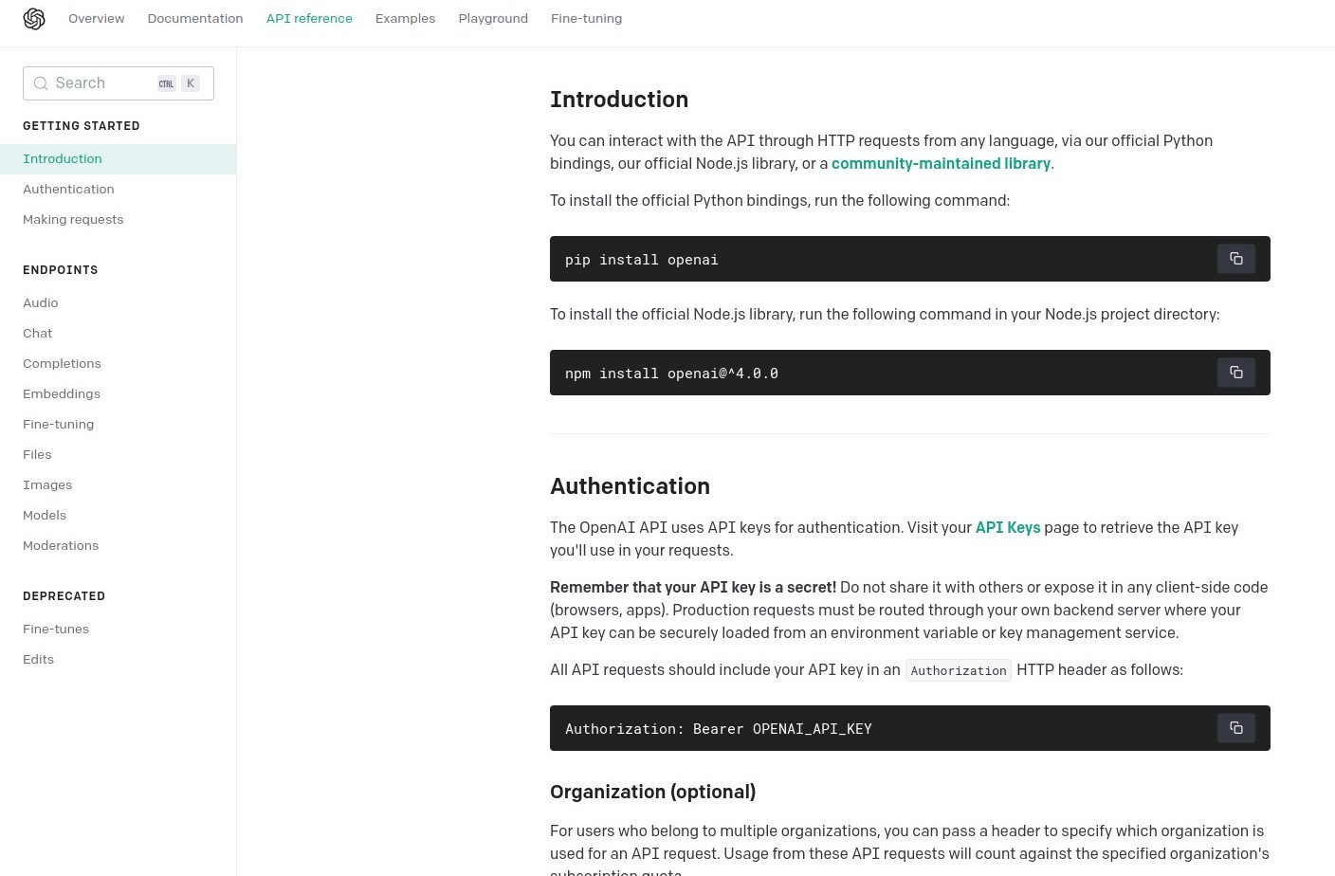The image size is (1335, 876).
Task: Click the K keyboard shortcut badge
Action: [191, 83]
